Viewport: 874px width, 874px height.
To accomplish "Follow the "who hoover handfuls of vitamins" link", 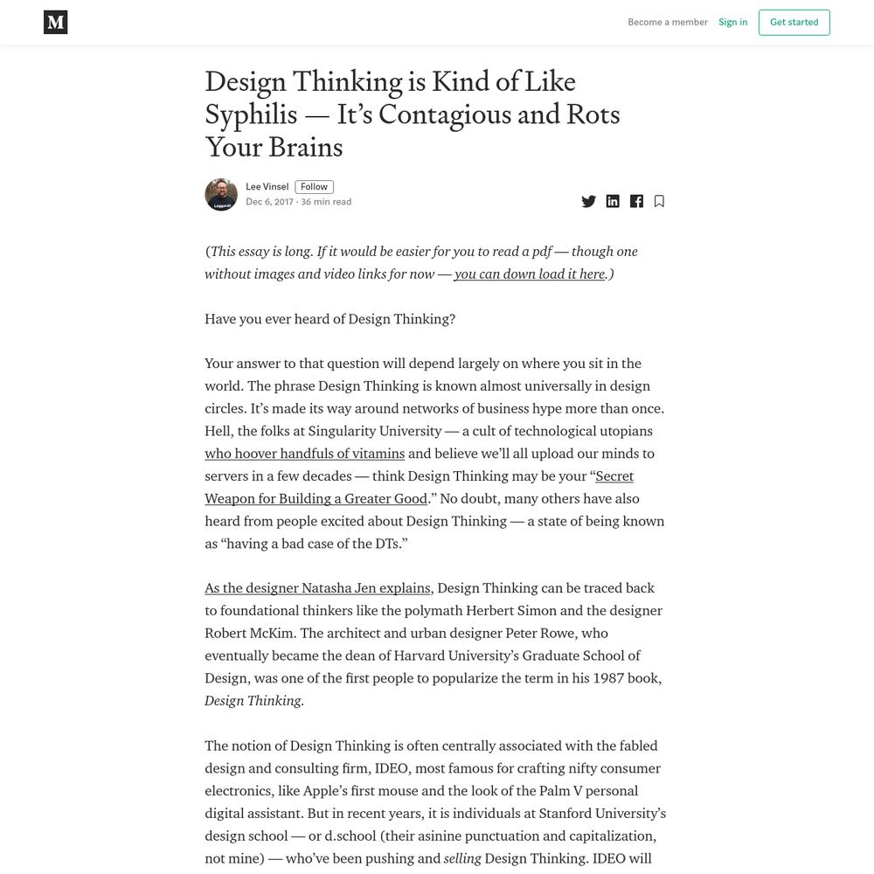I will 304,454.
